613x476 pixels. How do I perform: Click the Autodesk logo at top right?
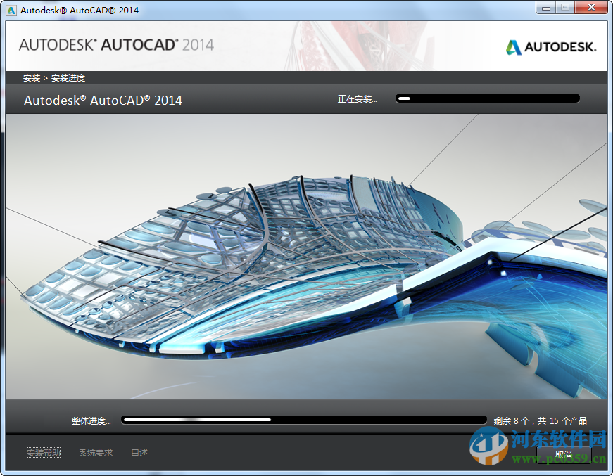[552, 46]
